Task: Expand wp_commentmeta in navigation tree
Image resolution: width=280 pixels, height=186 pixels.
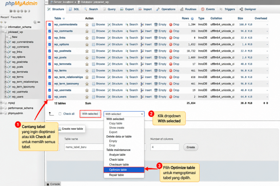Action: pyautogui.click(x=5, y=42)
